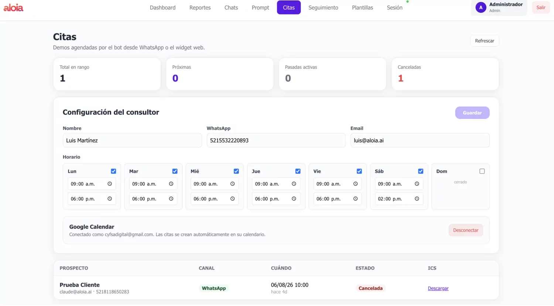Click the WhatsApp channel badge
This screenshot has height=306, width=554.
[x=213, y=288]
